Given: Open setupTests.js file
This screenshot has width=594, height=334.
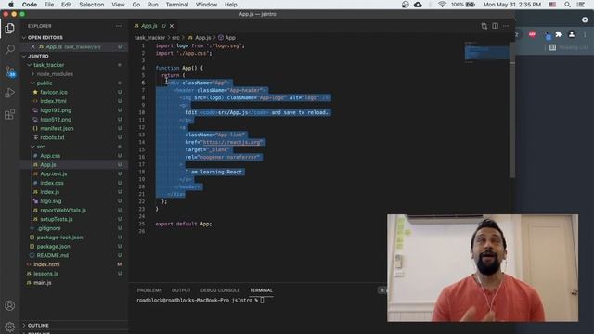Looking at the screenshot, I should [56, 219].
